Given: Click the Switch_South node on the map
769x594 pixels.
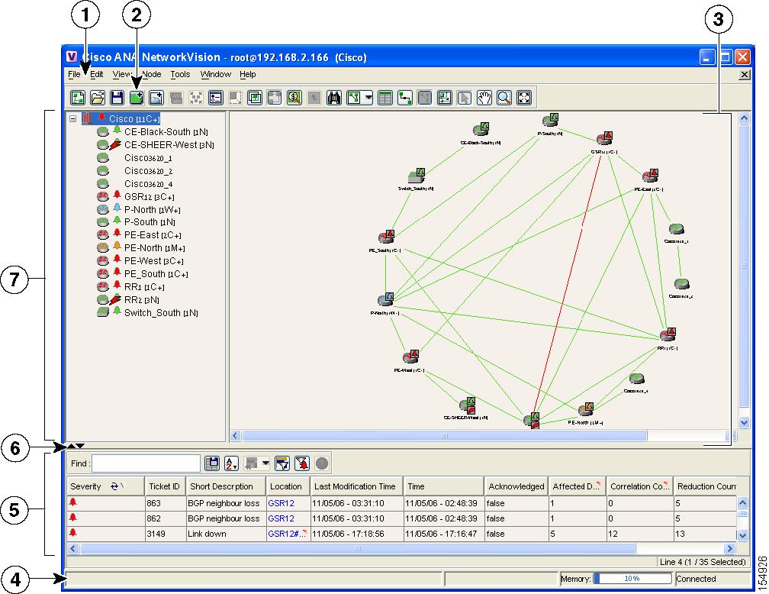Looking at the screenshot, I should point(417,176).
